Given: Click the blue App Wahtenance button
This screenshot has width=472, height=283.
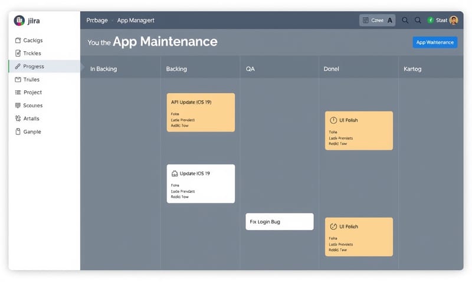Looking at the screenshot, I should [x=435, y=42].
